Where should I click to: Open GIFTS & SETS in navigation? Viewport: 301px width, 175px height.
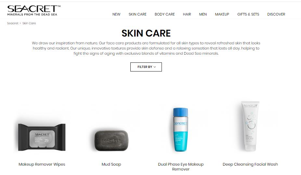pos(248,14)
